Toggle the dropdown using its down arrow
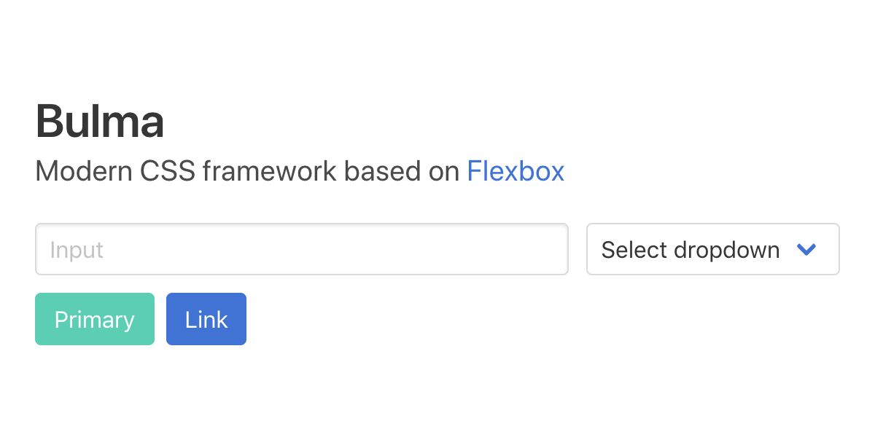875x437 pixels. coord(806,249)
